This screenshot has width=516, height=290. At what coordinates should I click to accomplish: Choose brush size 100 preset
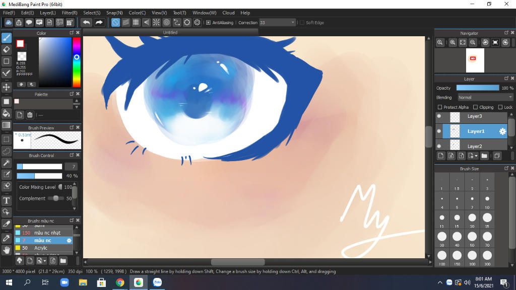pos(442,257)
